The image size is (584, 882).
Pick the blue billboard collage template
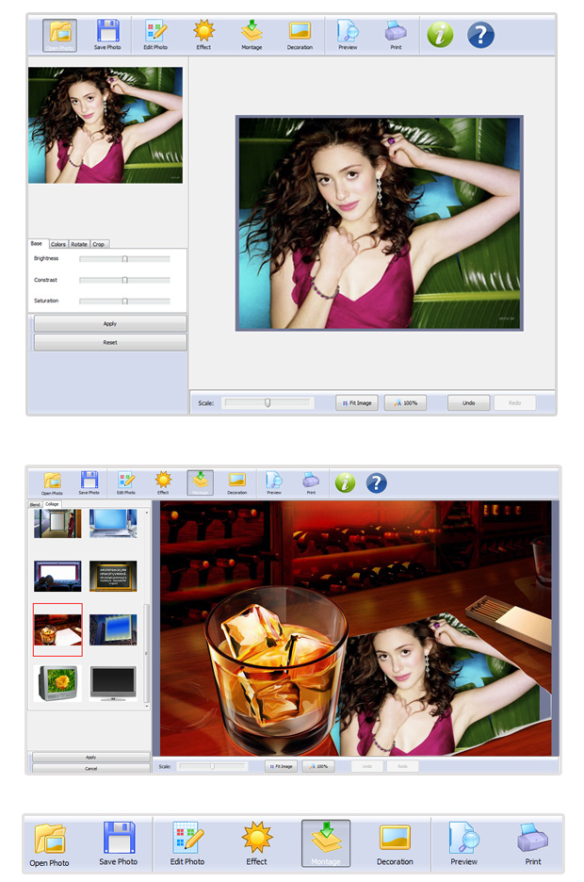click(x=113, y=629)
